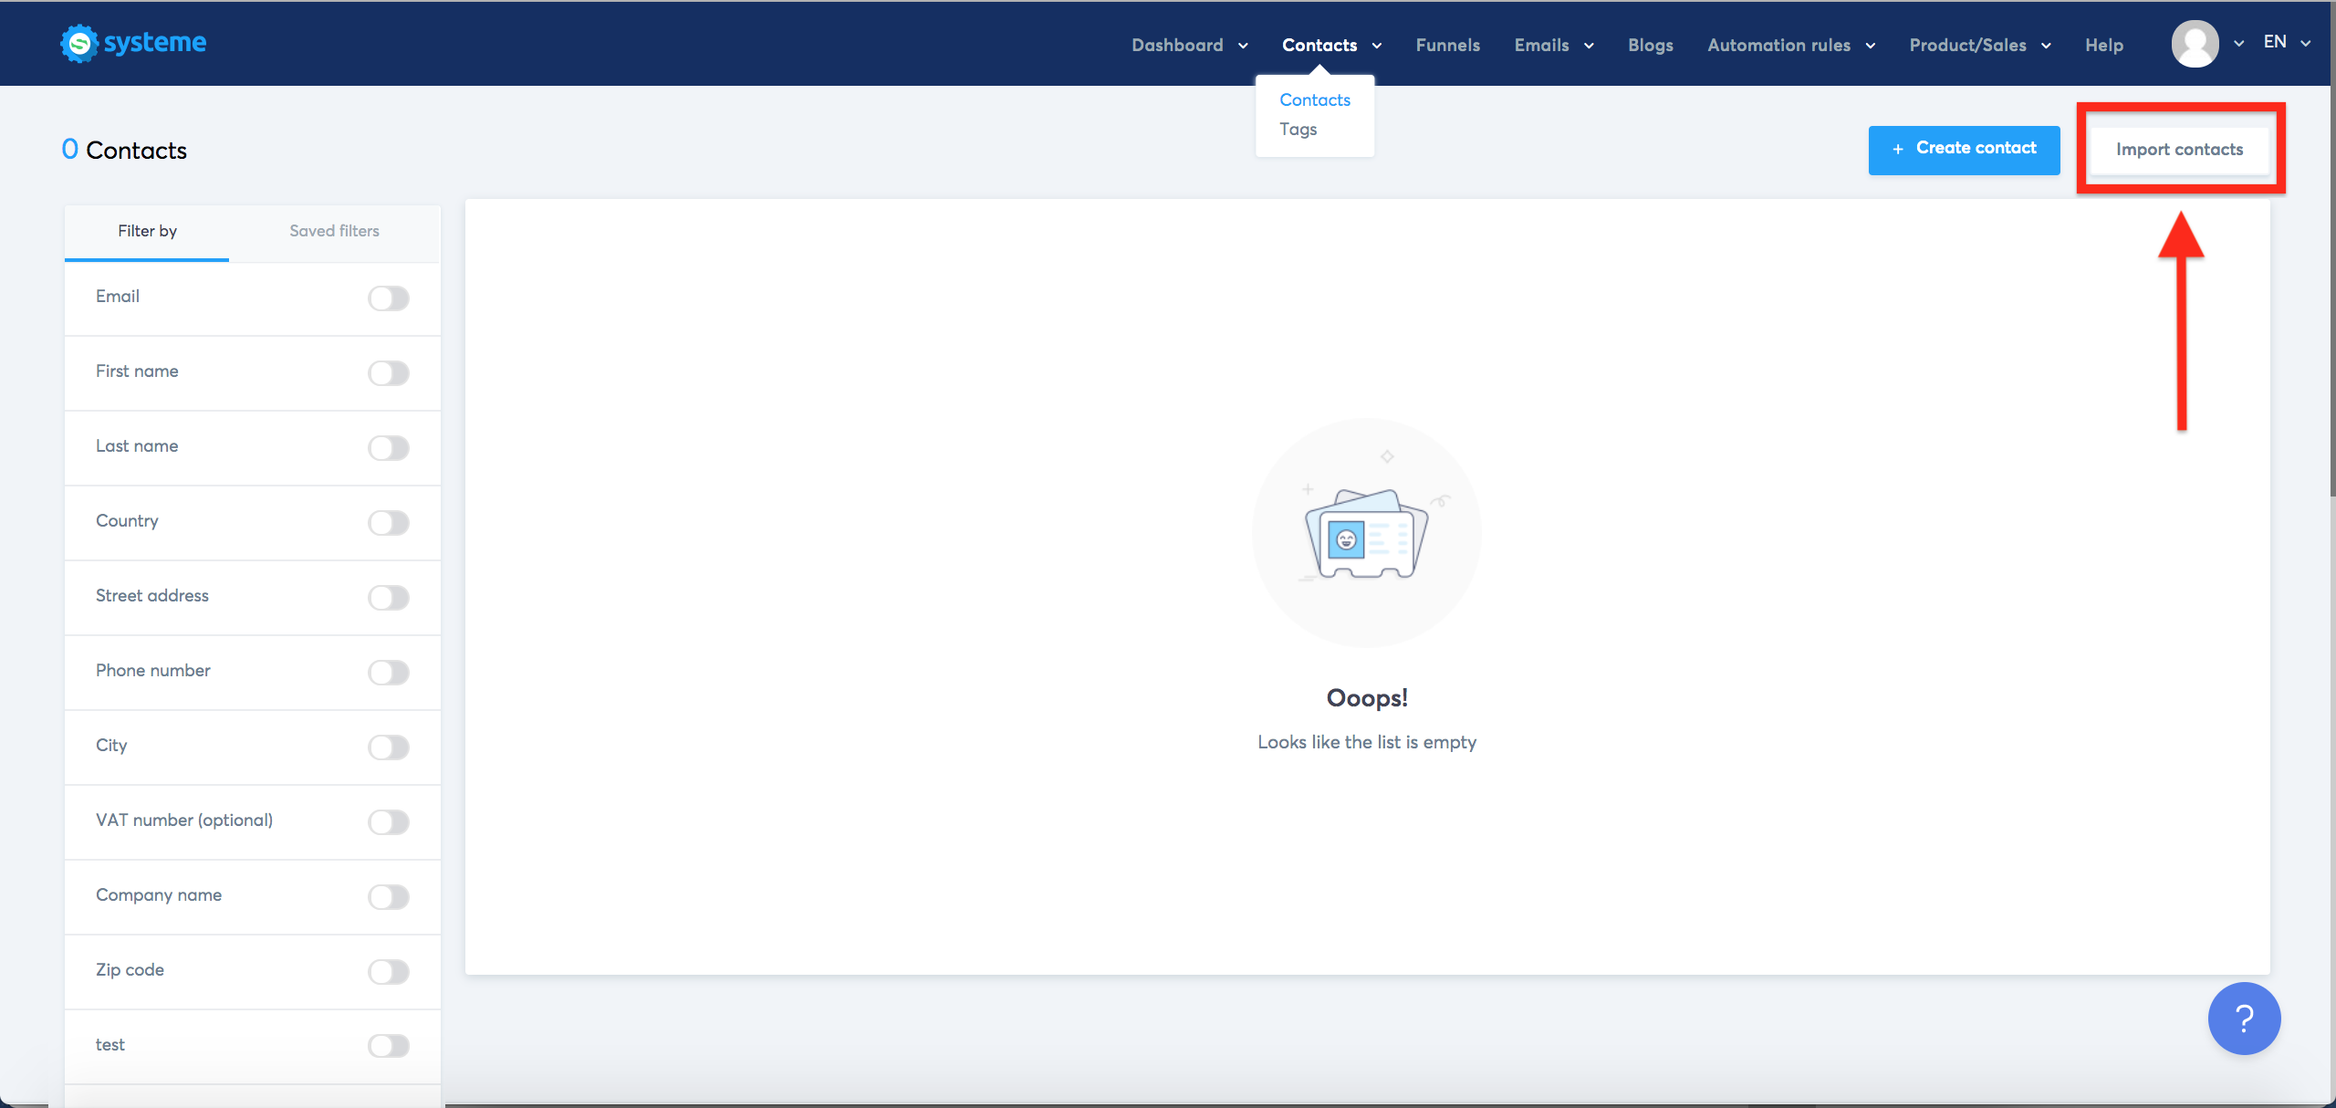2336x1108 pixels.
Task: Turn on the Phone number filter
Action: [389, 673]
